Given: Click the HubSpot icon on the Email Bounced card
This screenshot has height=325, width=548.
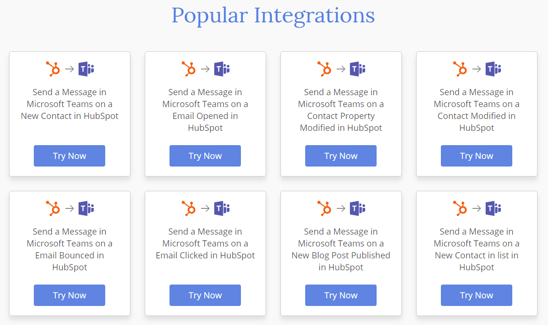Looking at the screenshot, I should tap(52, 208).
